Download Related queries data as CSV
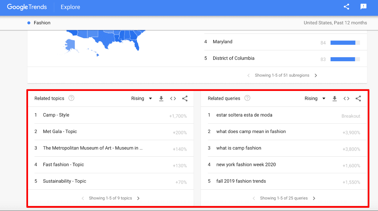This screenshot has height=211, width=378. 335,98
